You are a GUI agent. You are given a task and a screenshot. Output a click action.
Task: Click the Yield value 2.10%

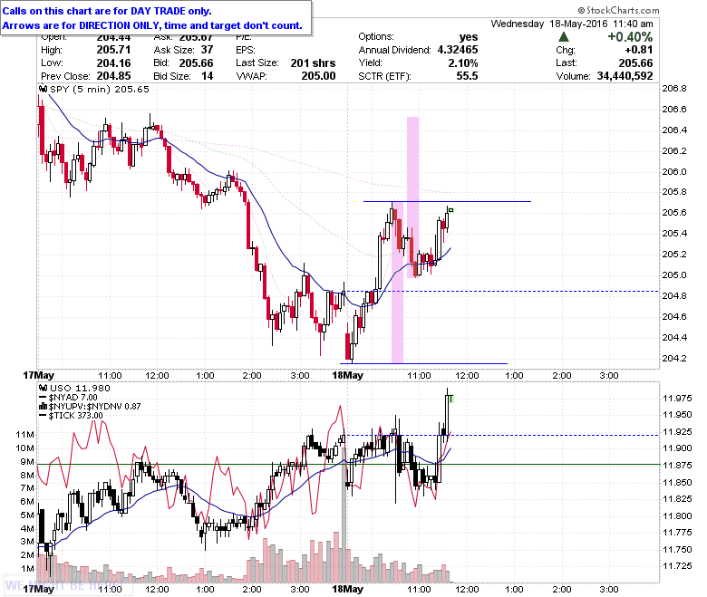pos(463,63)
